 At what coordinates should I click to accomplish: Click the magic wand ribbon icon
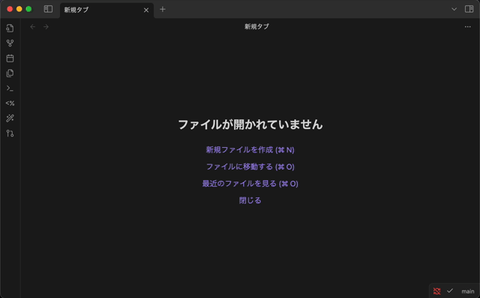tap(10, 118)
